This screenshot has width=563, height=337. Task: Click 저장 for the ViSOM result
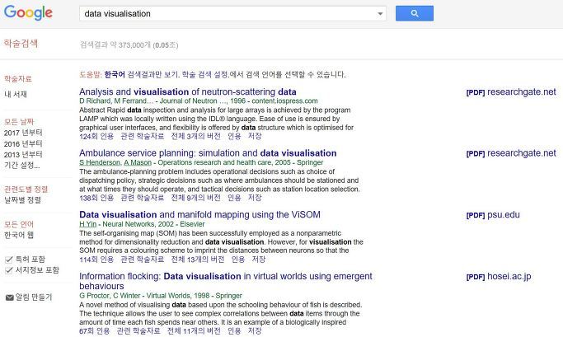click(x=258, y=260)
